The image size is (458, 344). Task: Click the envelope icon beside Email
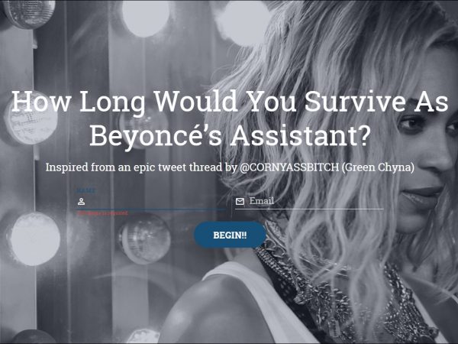point(240,201)
